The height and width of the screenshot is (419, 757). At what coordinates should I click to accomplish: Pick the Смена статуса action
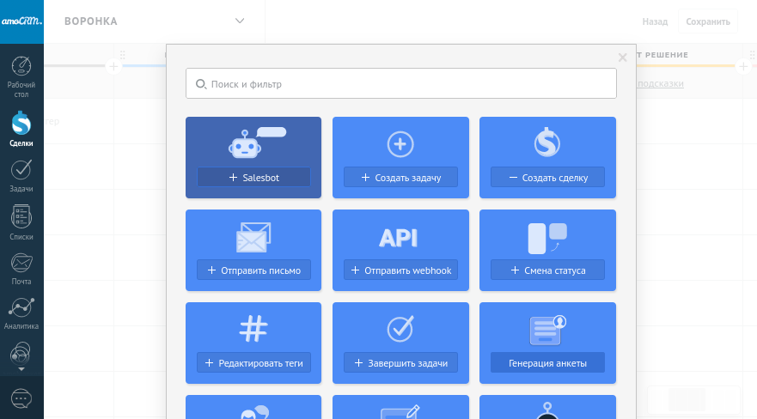tap(547, 270)
